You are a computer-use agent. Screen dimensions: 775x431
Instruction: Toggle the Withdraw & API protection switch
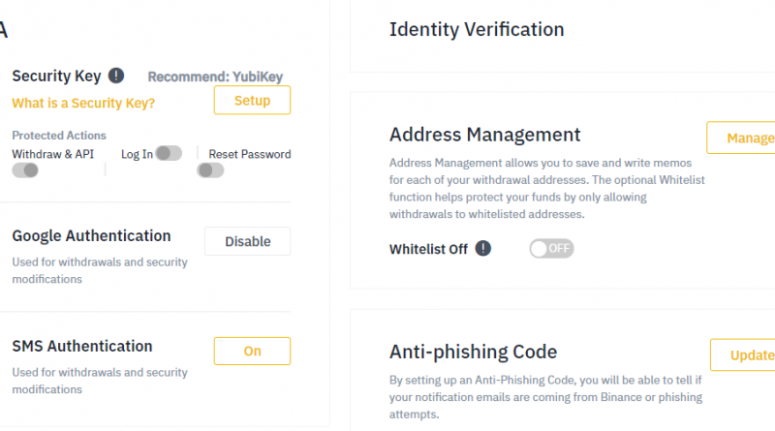point(25,170)
